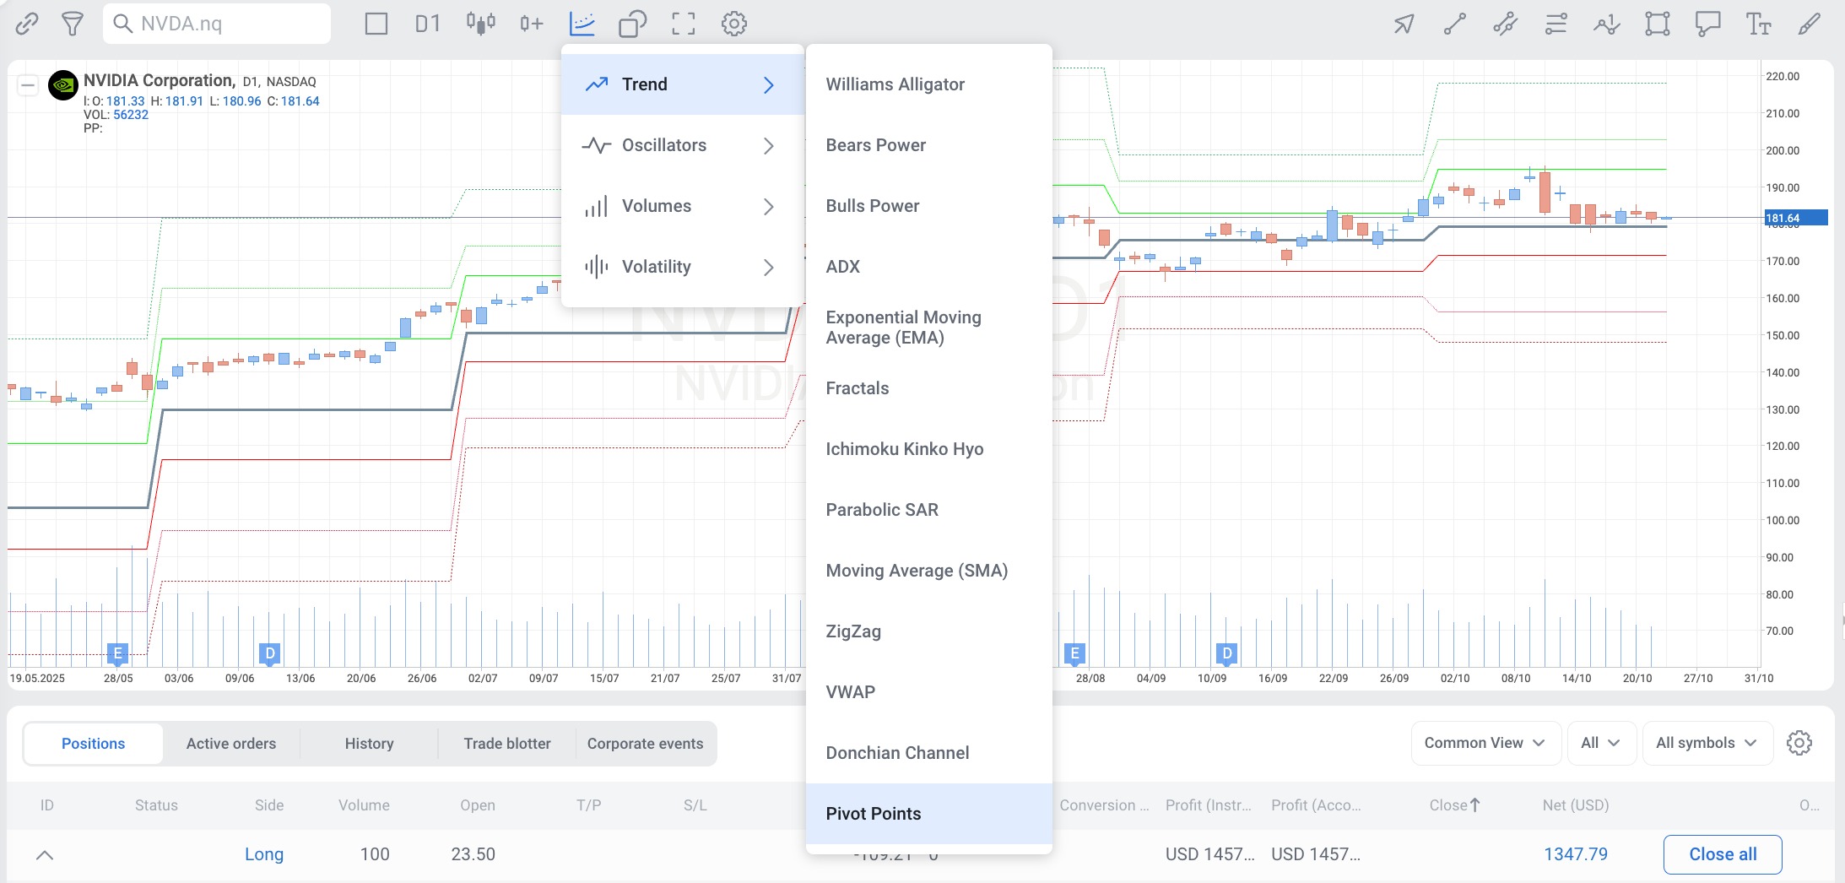Open the filter funnel icon
Image resolution: width=1845 pixels, height=883 pixels.
click(73, 24)
